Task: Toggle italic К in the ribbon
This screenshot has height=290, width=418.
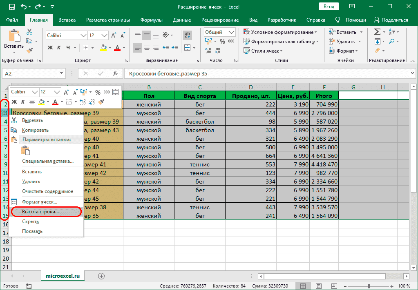Action: click(x=60, y=48)
